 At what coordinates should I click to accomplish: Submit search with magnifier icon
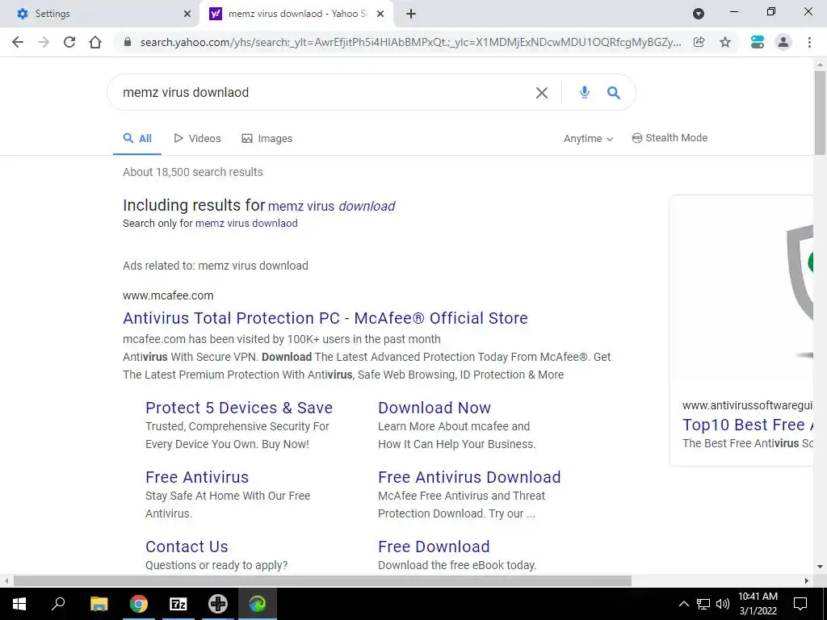(x=614, y=92)
